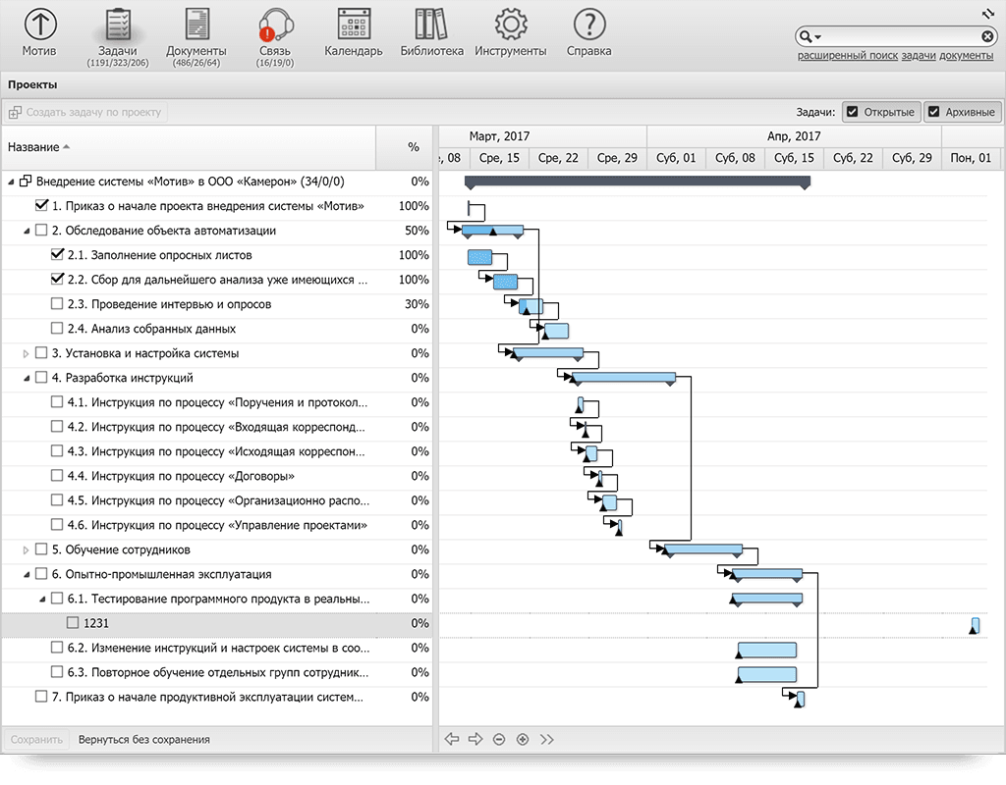1006x785 pixels.
Task: Click Вернуться без сохранения
Action: coord(144,740)
